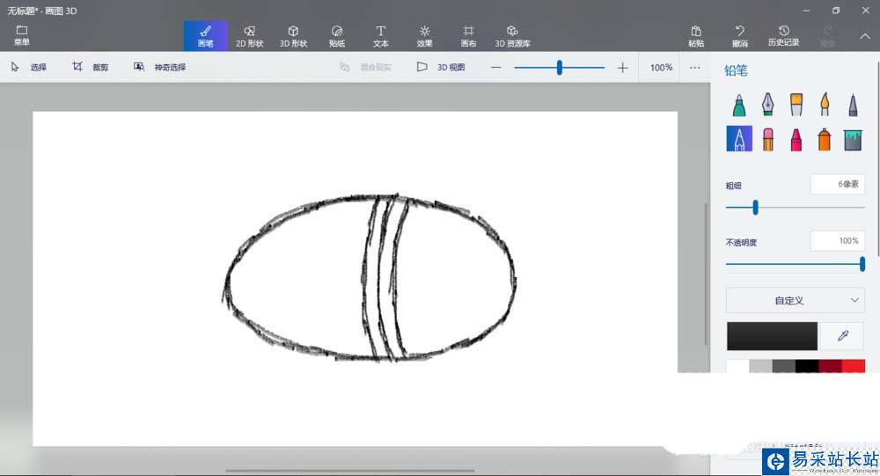Choose the 裁剪 crop tool
The width and height of the screenshot is (880, 476).
(91, 67)
